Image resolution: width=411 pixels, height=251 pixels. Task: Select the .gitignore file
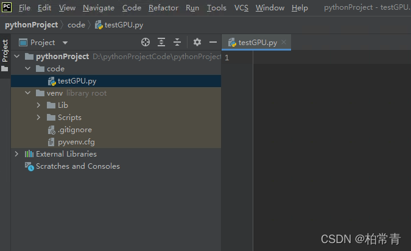pyautogui.click(x=116, y=130)
